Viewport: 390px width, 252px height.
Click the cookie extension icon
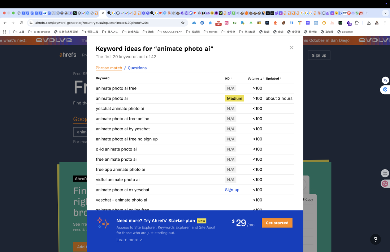click(x=283, y=23)
